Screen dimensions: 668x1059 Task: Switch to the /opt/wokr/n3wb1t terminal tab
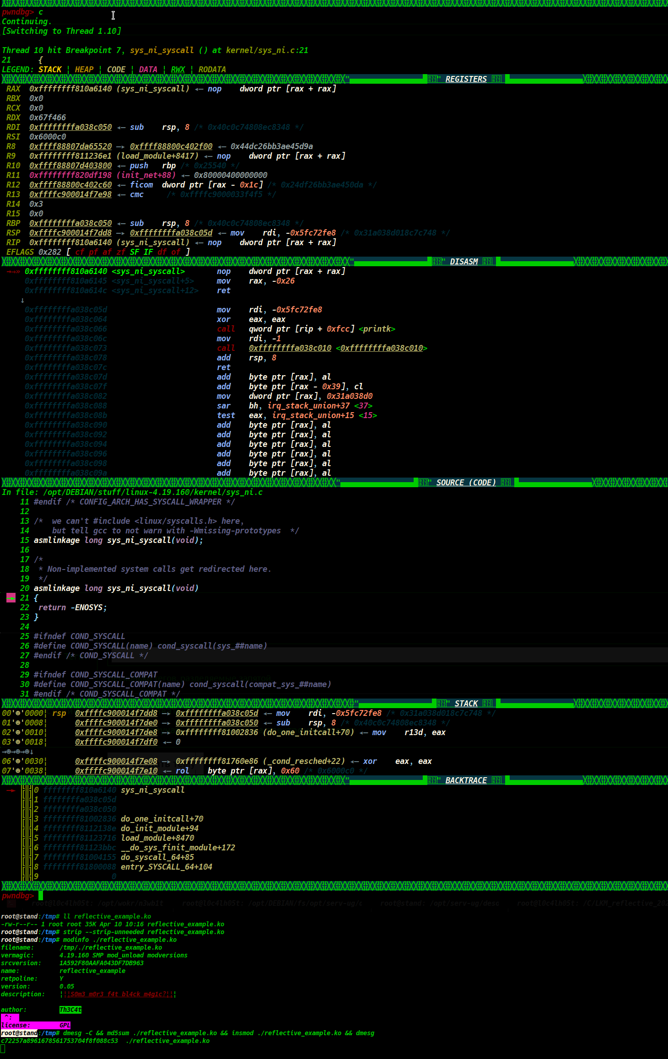click(97, 903)
